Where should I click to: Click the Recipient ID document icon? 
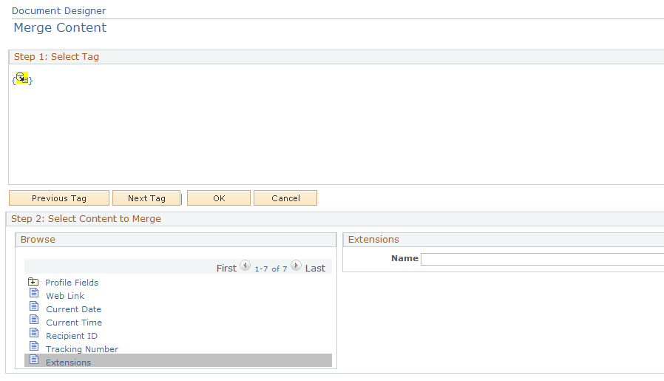click(x=34, y=333)
